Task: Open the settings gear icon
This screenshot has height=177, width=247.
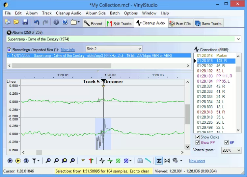Action: pyautogui.click(x=56, y=22)
